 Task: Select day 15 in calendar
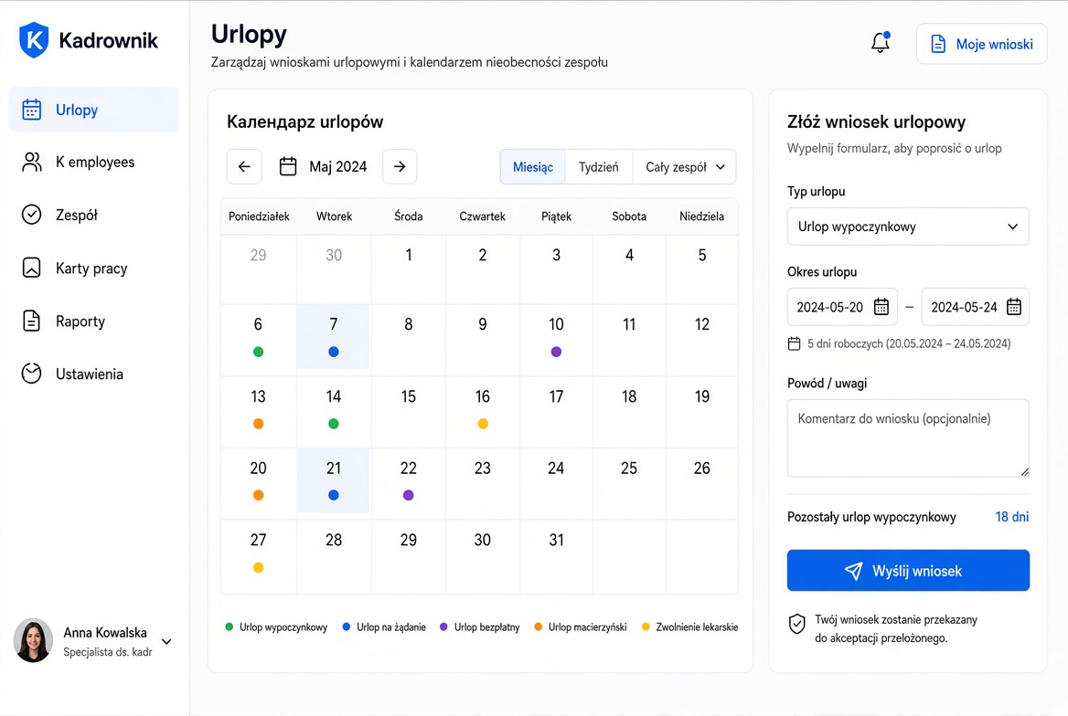coord(409,412)
